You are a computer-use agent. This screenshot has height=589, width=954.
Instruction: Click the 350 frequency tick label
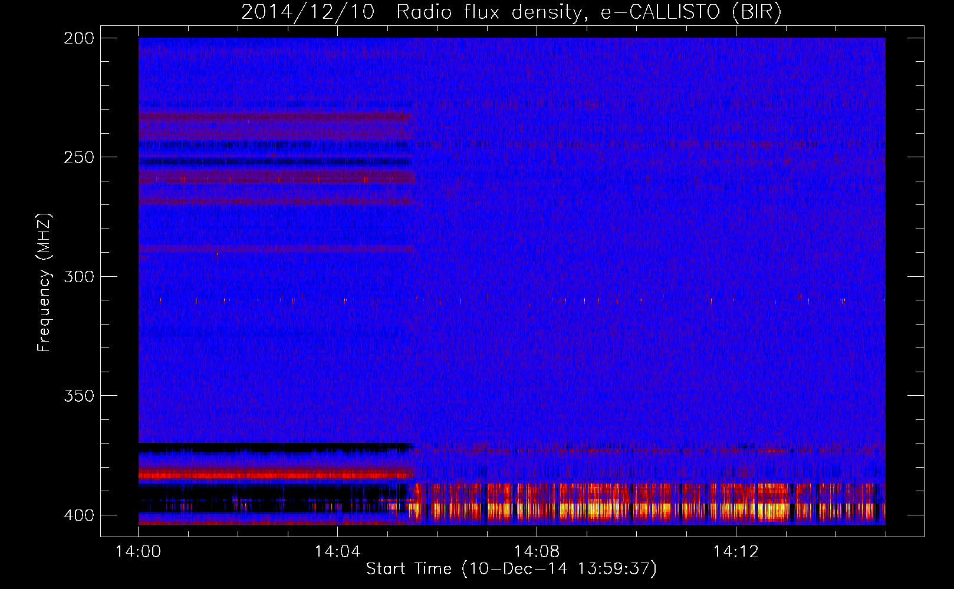(78, 396)
